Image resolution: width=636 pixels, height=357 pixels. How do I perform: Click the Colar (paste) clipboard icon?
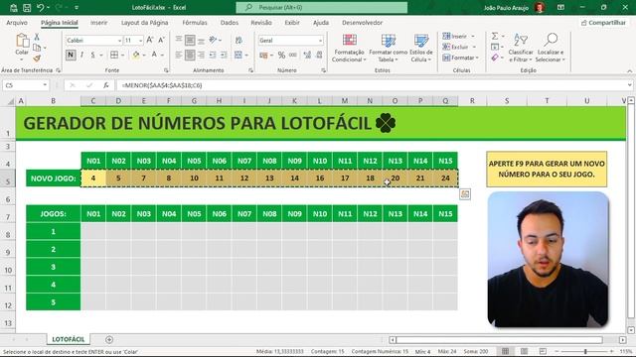22,41
